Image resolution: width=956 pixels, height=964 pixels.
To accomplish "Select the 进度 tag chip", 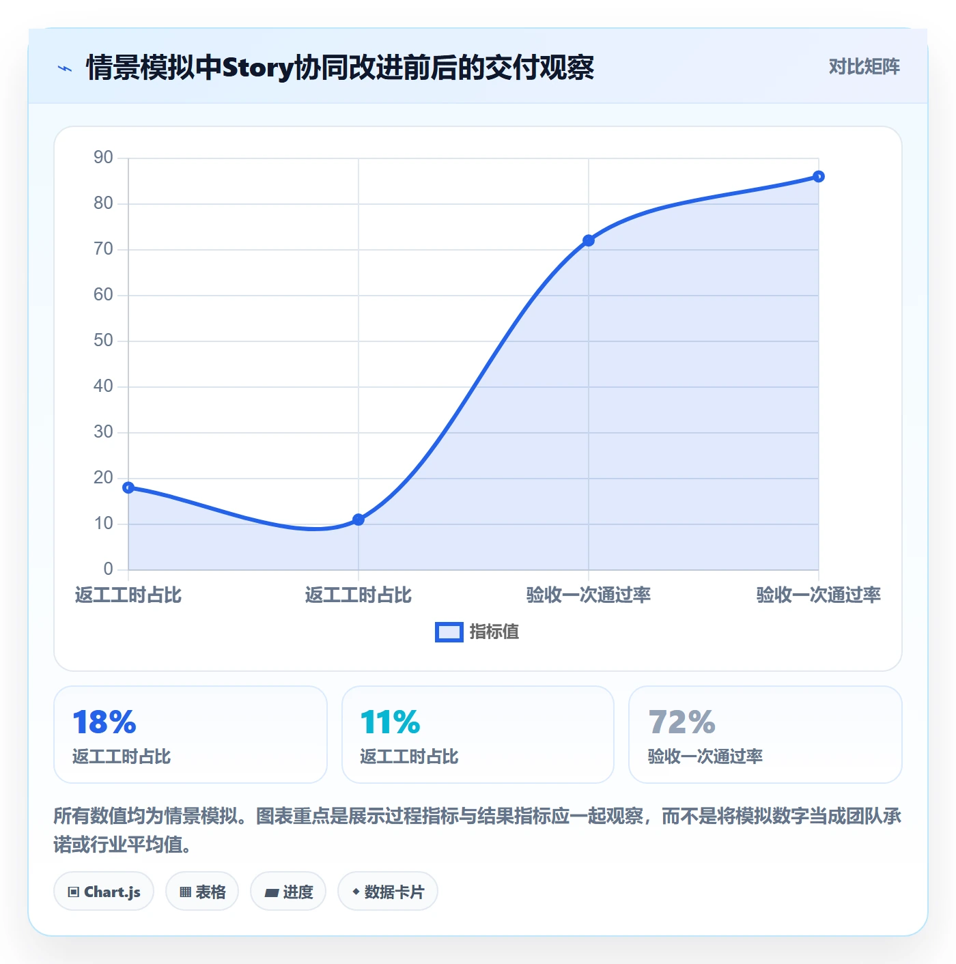I will pyautogui.click(x=288, y=891).
